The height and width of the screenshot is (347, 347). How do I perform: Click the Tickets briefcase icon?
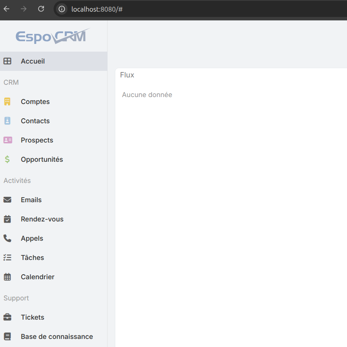(7, 317)
